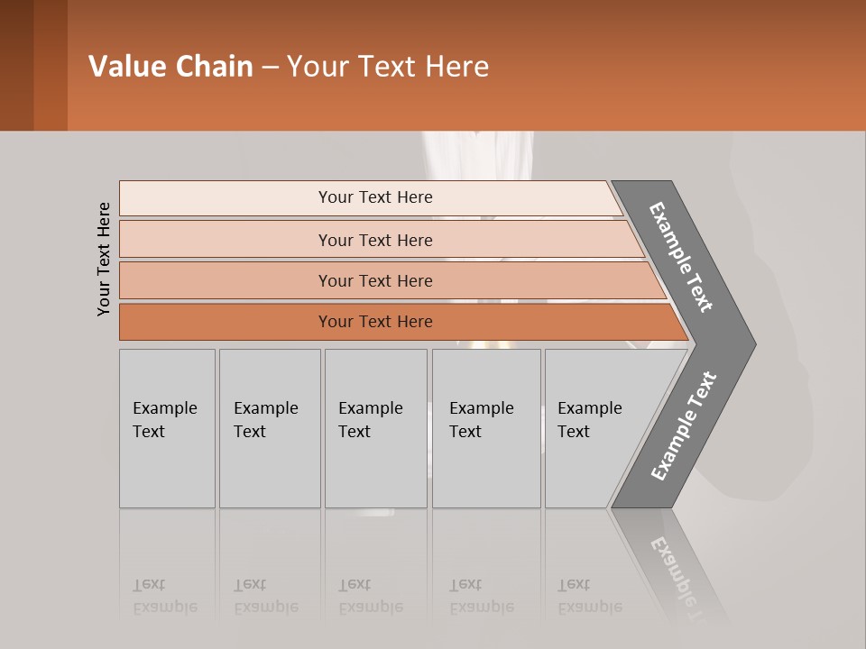Click the vertical rotated "Your Text Here" label
Image resolution: width=866 pixels, height=649 pixels.
(x=104, y=259)
